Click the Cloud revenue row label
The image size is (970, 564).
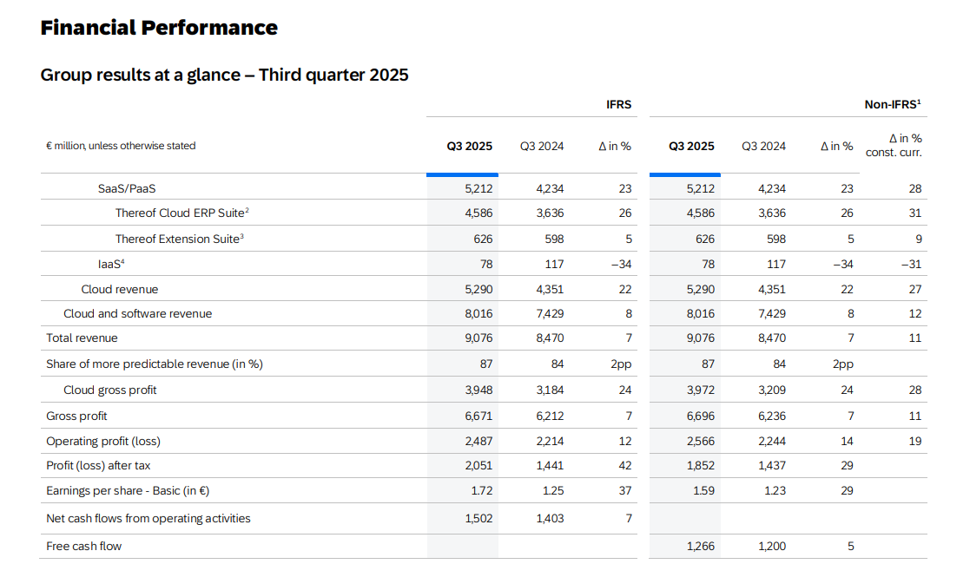point(120,289)
